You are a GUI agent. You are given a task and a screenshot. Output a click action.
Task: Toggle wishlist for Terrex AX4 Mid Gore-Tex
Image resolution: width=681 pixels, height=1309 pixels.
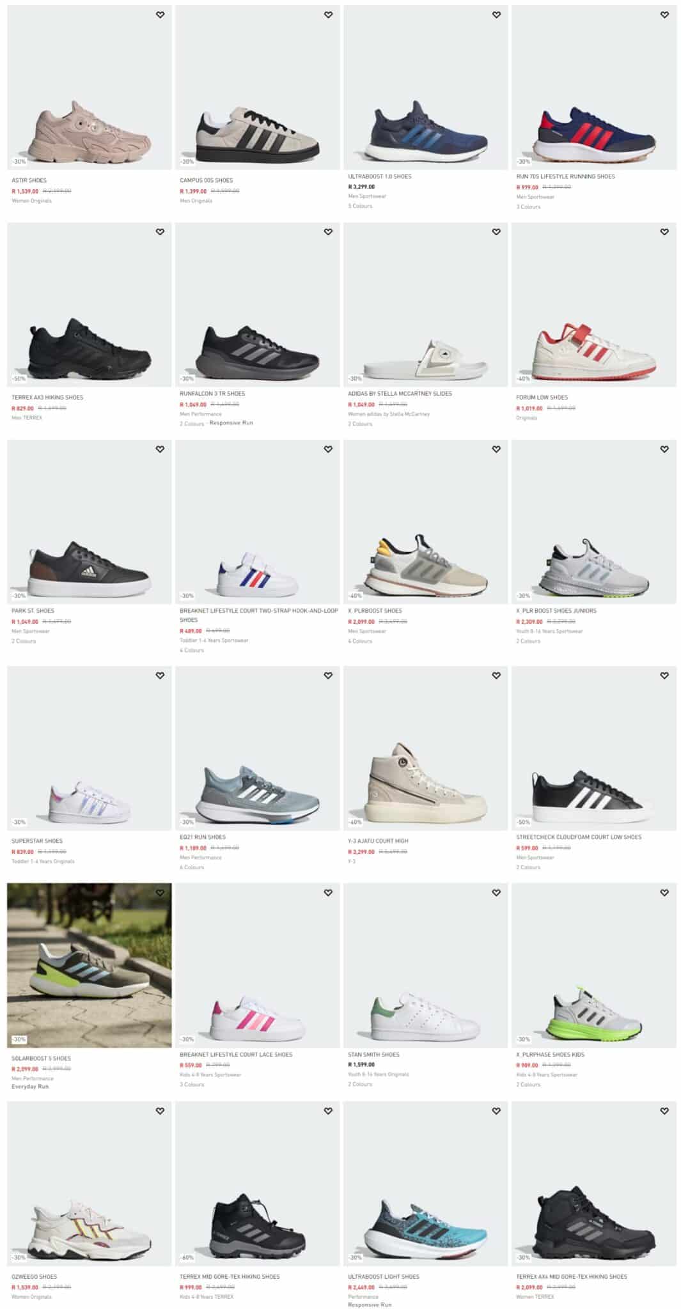(x=664, y=1111)
